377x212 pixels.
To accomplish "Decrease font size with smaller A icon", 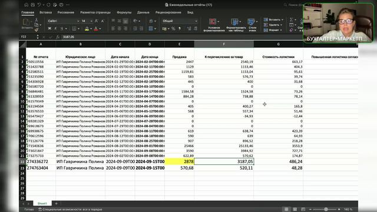I will 102,21.
